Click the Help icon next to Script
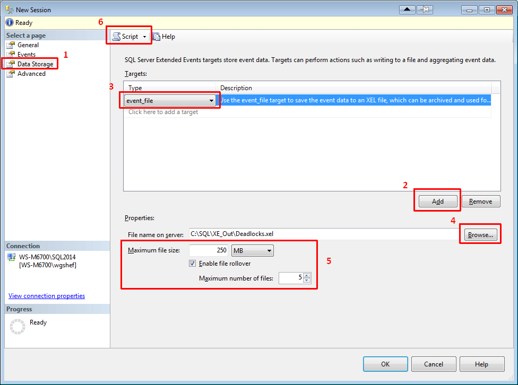This screenshot has width=518, height=385. [x=156, y=36]
